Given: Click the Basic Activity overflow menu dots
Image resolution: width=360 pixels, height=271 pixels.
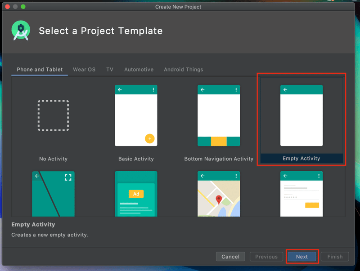Looking at the screenshot, I should tap(153, 90).
